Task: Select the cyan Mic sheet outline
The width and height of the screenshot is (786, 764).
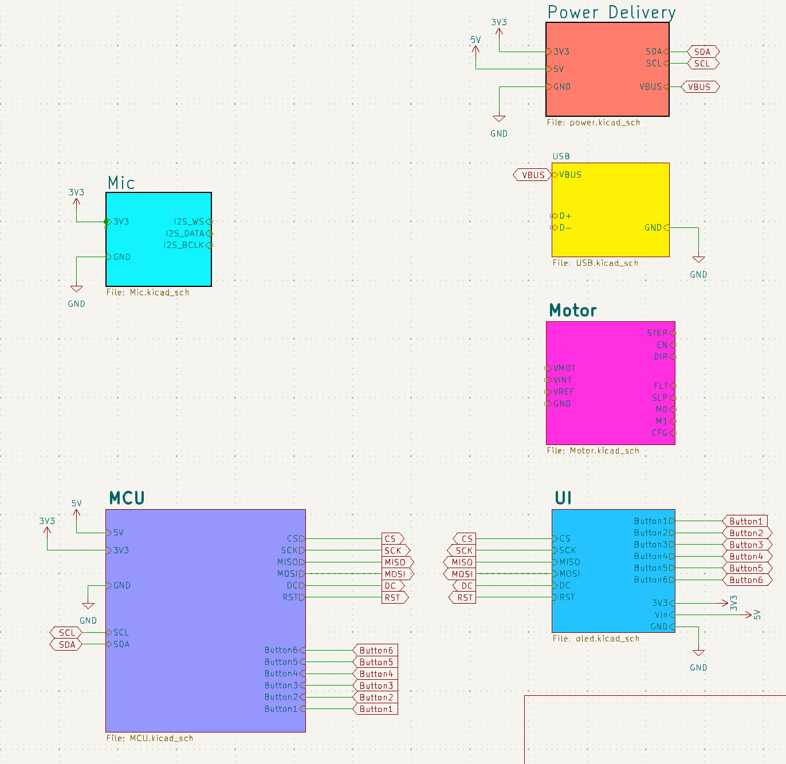Action: click(158, 239)
